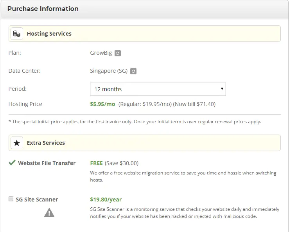This screenshot has height=232, width=289.
Task: Click the warning triangle under SG Site Scanner
Action: tap(49, 212)
